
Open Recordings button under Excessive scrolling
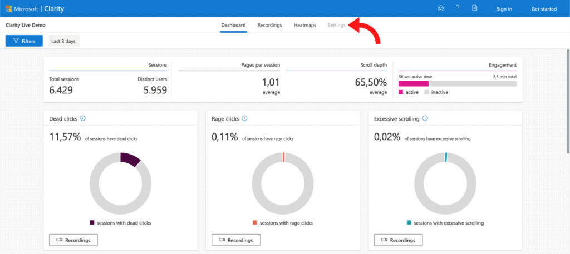(x=399, y=240)
